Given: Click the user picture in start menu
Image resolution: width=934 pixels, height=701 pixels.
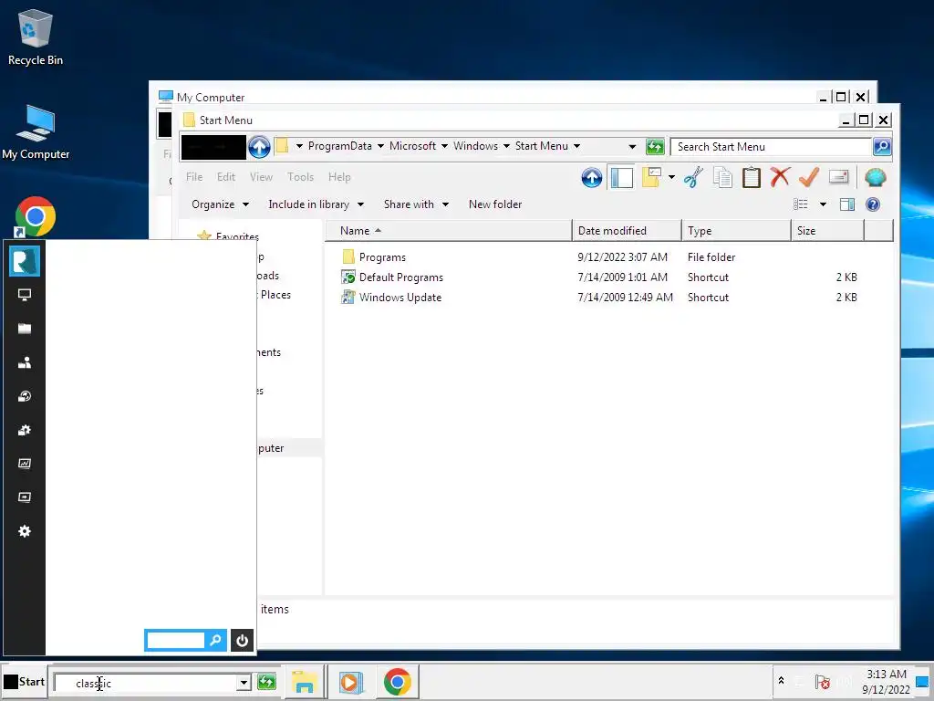Looking at the screenshot, I should pyautogui.click(x=25, y=261).
